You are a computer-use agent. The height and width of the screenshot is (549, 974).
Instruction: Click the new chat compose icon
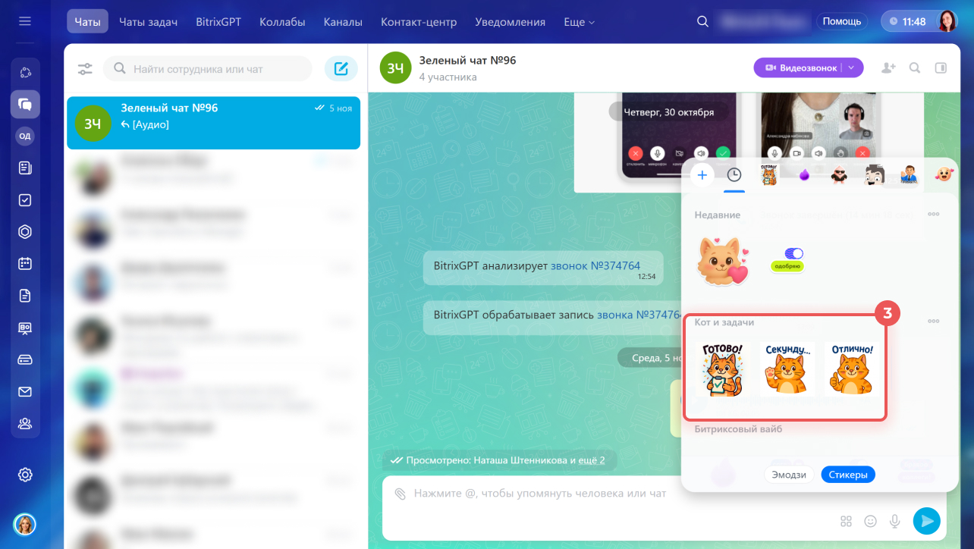341,69
